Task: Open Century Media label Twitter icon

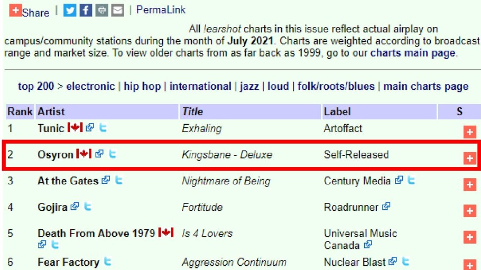Action: (411, 181)
